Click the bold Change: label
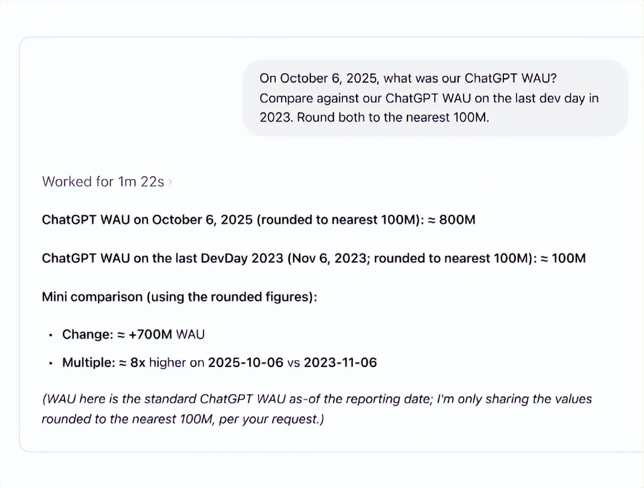The width and height of the screenshot is (644, 488). (x=88, y=334)
